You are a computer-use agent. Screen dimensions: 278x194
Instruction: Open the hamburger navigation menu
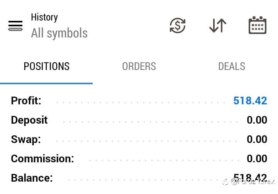(x=15, y=26)
